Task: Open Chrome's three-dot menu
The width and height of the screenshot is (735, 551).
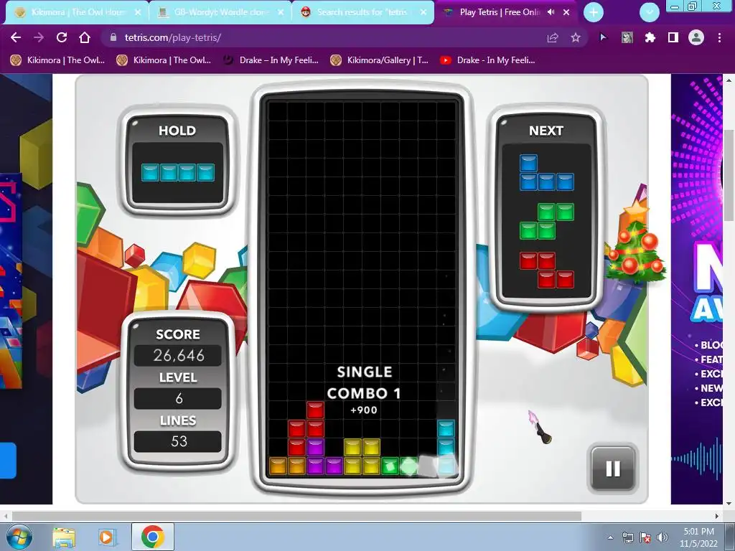Action: pos(719,37)
